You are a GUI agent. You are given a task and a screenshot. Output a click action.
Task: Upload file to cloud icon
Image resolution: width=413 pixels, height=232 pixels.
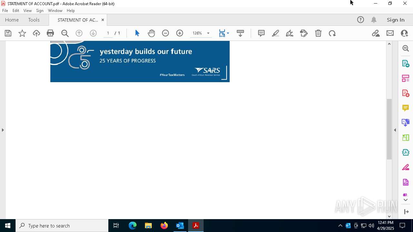(36, 33)
